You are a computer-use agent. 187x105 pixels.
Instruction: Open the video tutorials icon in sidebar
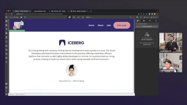coord(6,94)
